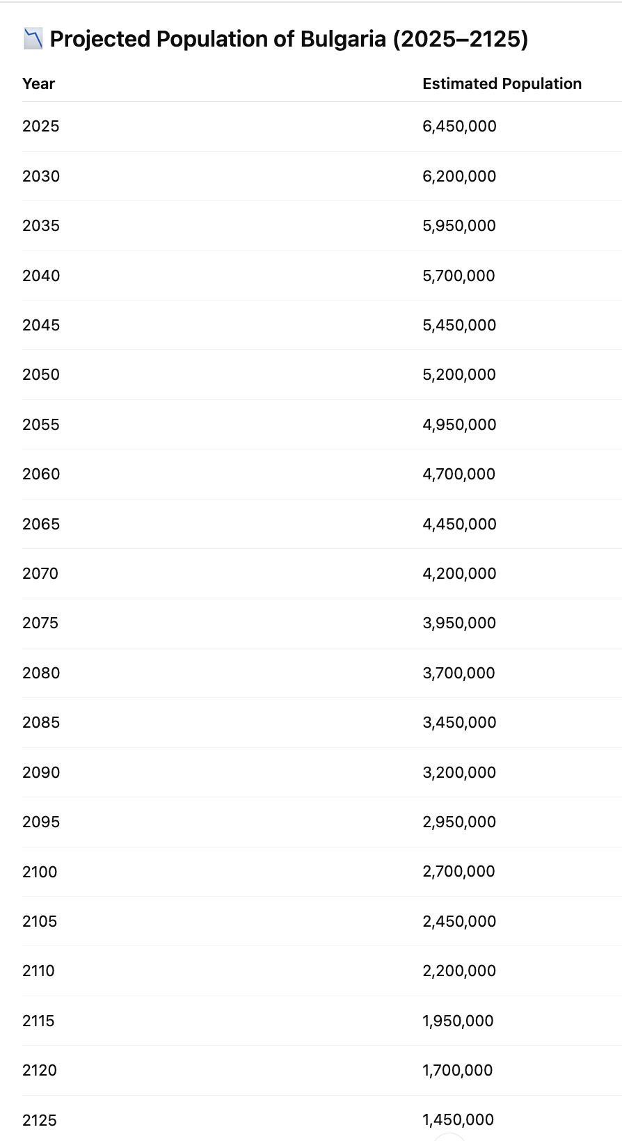Screen dimensions: 622x1141
Task: Click the downward trend chart icon
Action: pos(33,39)
